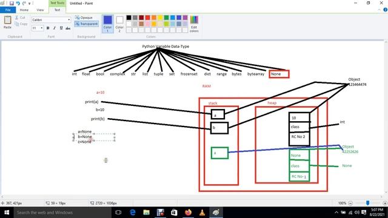Pick the yellow color swatch
The height and width of the screenshot is (218, 388).
[160, 18]
